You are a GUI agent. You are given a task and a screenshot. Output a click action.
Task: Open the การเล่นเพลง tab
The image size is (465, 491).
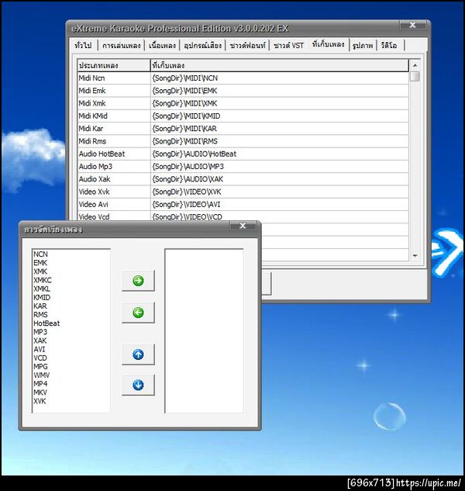(122, 46)
